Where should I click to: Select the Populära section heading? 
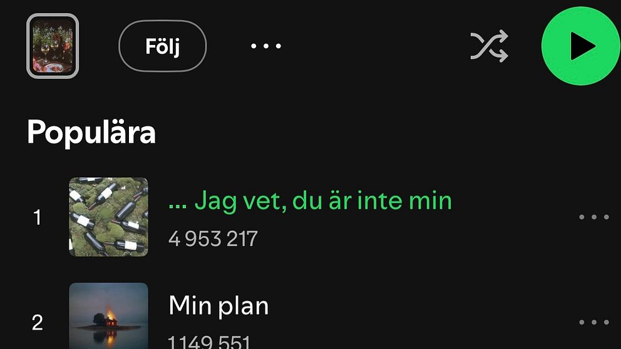[91, 133]
